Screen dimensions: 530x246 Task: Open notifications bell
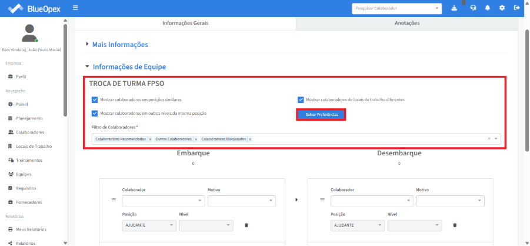pos(488,8)
